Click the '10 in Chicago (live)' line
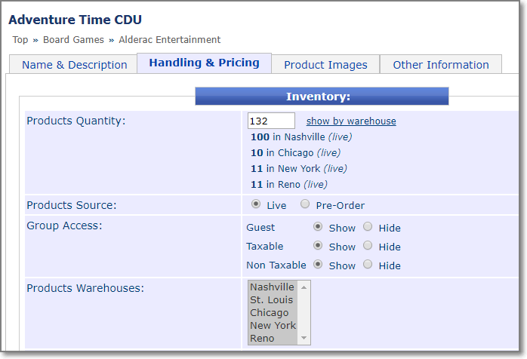 point(295,153)
